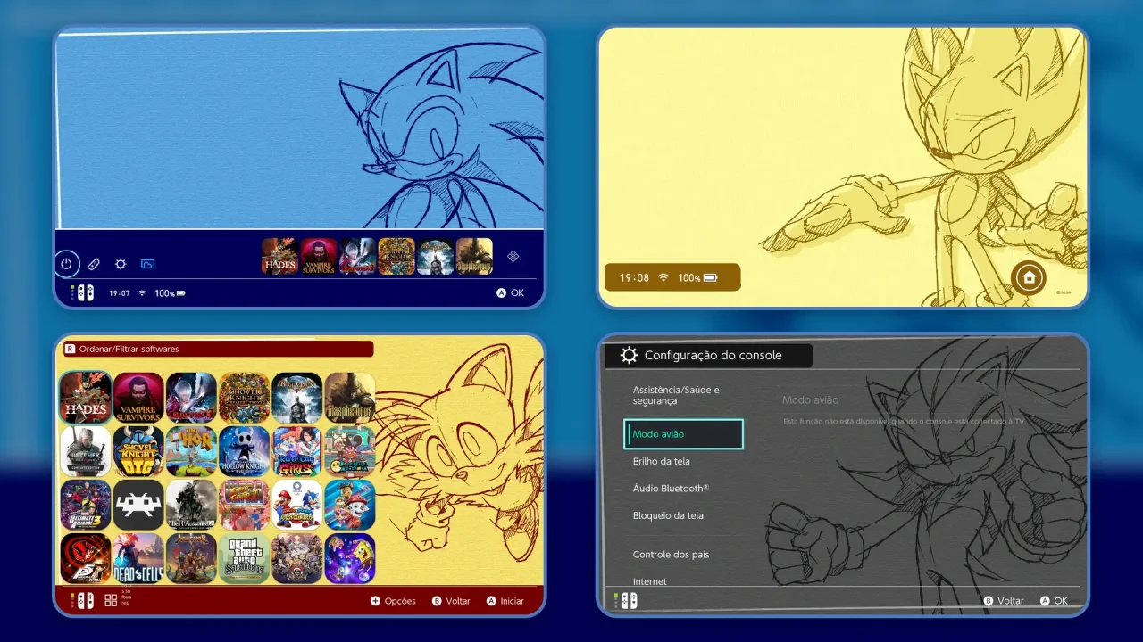Click the battery icon in the blue home menu

coord(180,293)
